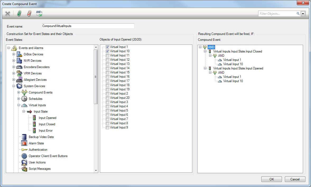Click the Input Error traffic light icon
This screenshot has width=311, height=187.
(35, 131)
